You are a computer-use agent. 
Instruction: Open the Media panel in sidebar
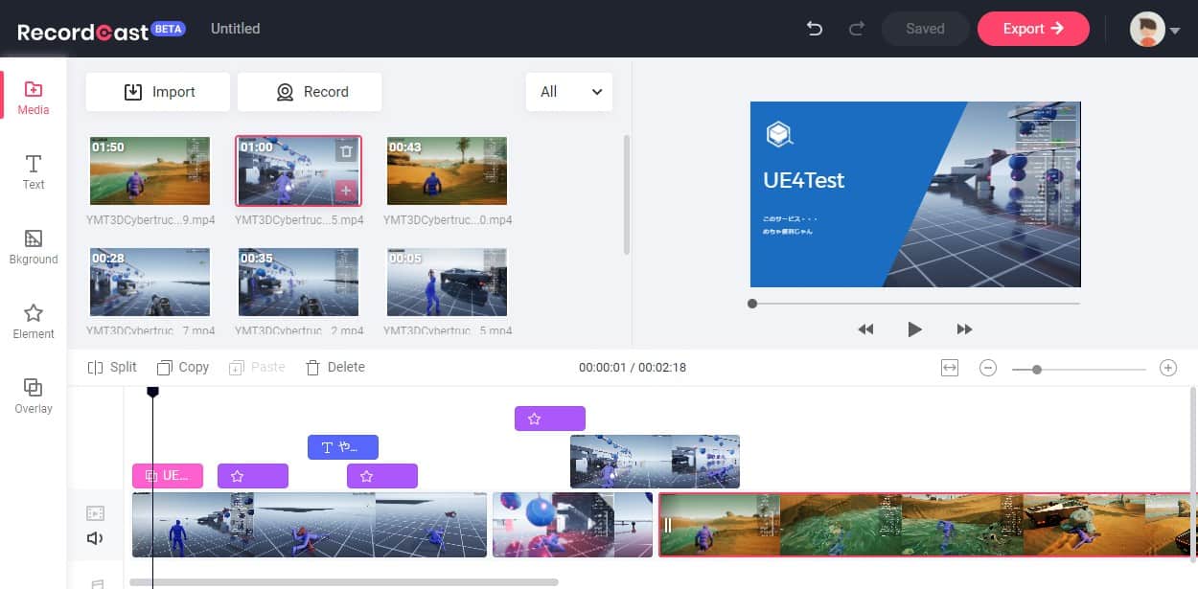pos(33,98)
